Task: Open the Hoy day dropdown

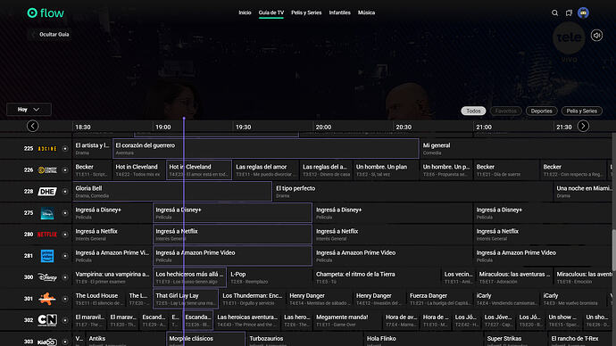Action: point(29,110)
